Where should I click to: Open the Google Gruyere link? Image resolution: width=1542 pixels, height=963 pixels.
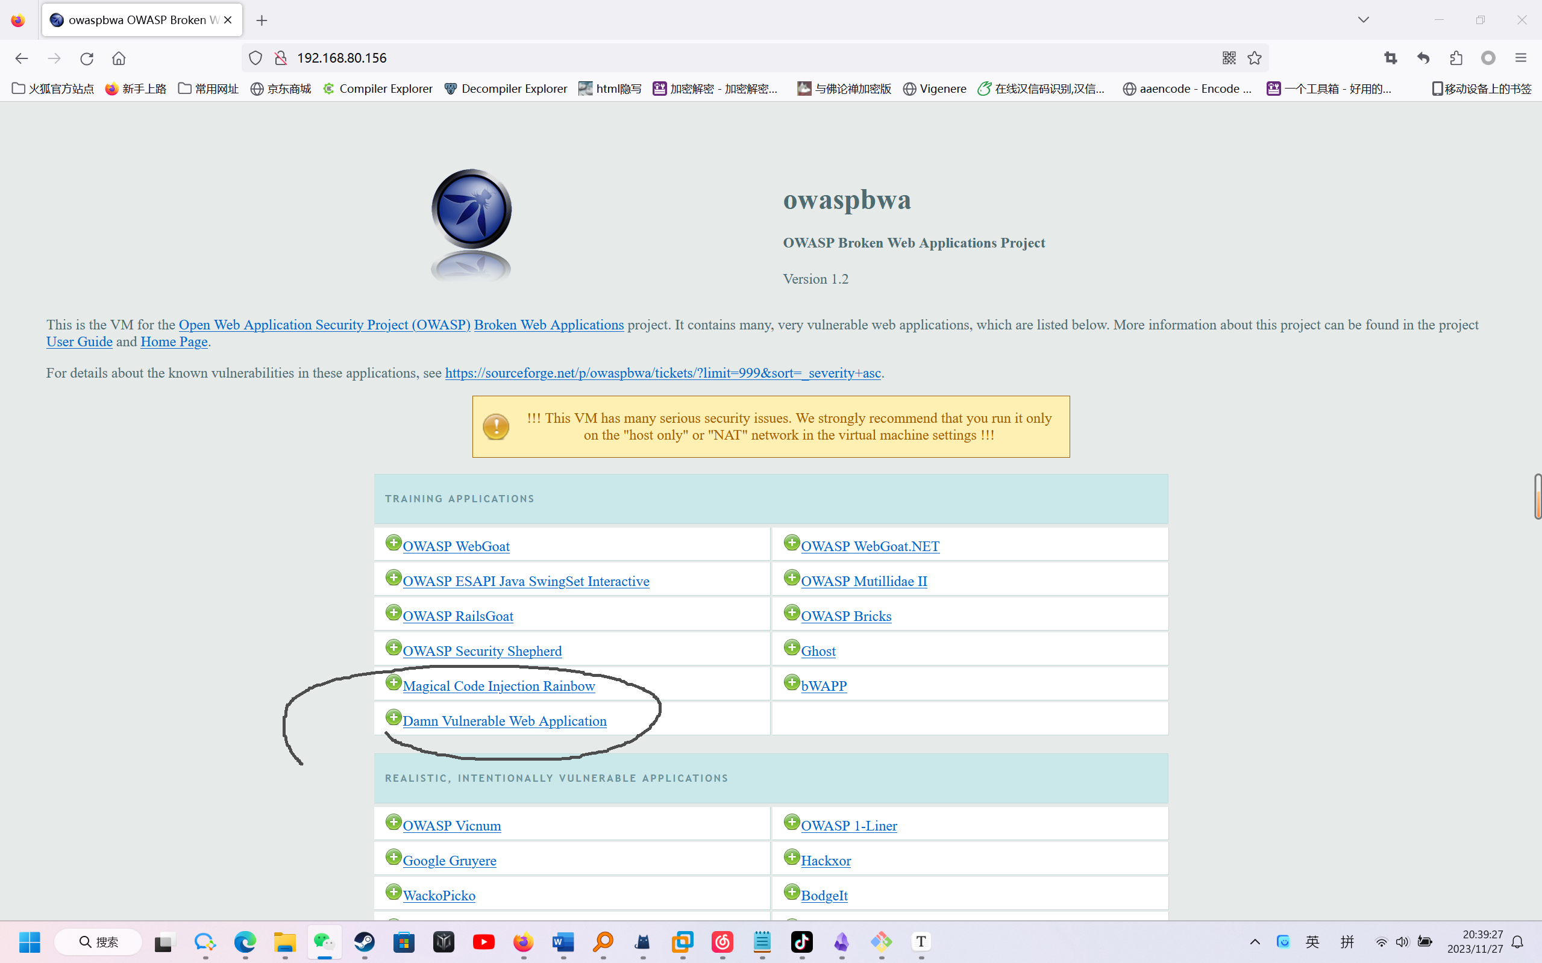coord(449,861)
